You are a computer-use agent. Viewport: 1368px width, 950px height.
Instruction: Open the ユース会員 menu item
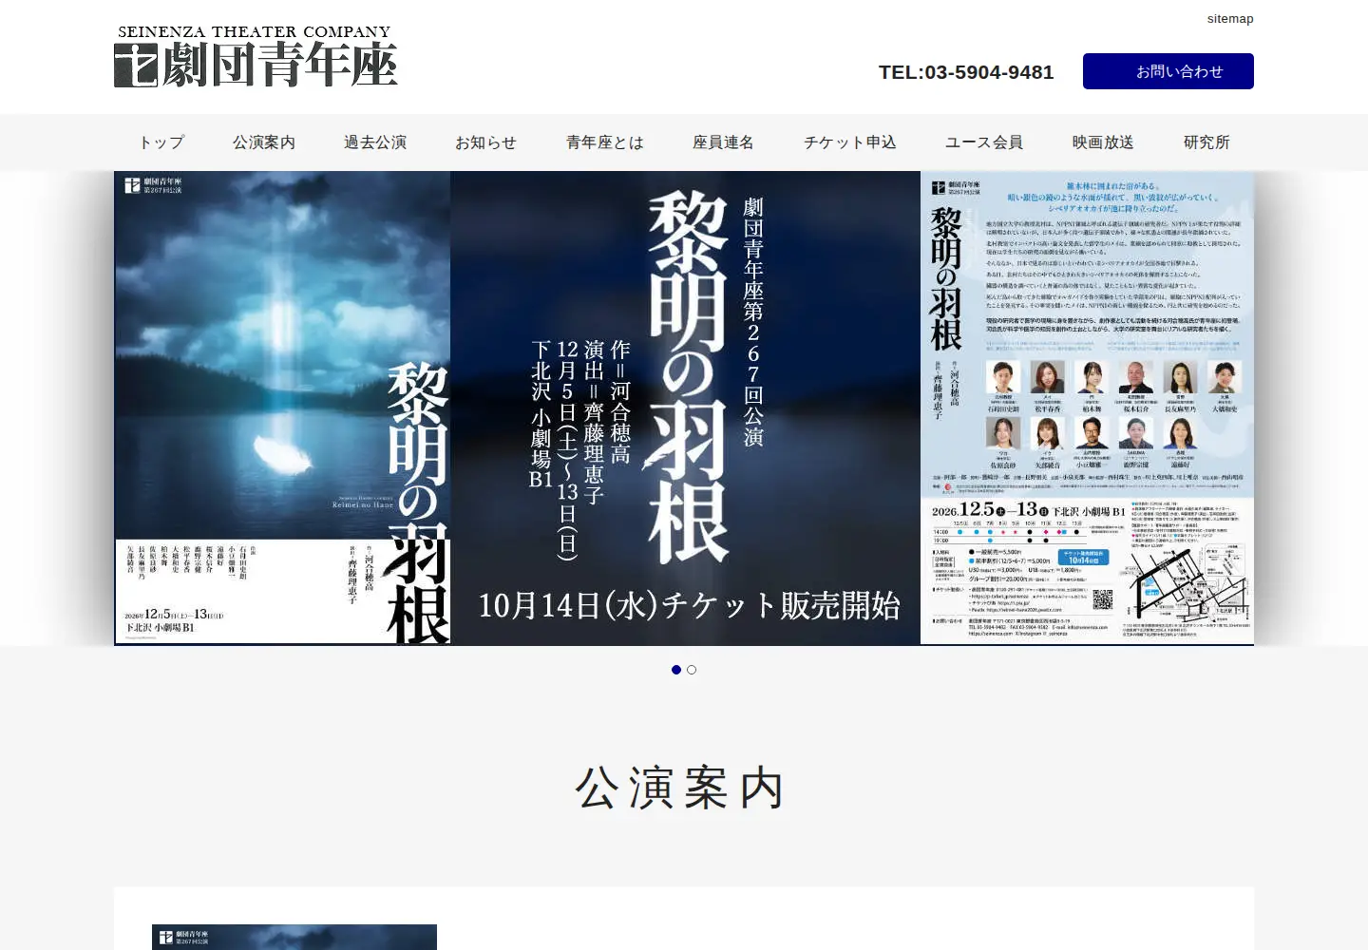coord(984,142)
